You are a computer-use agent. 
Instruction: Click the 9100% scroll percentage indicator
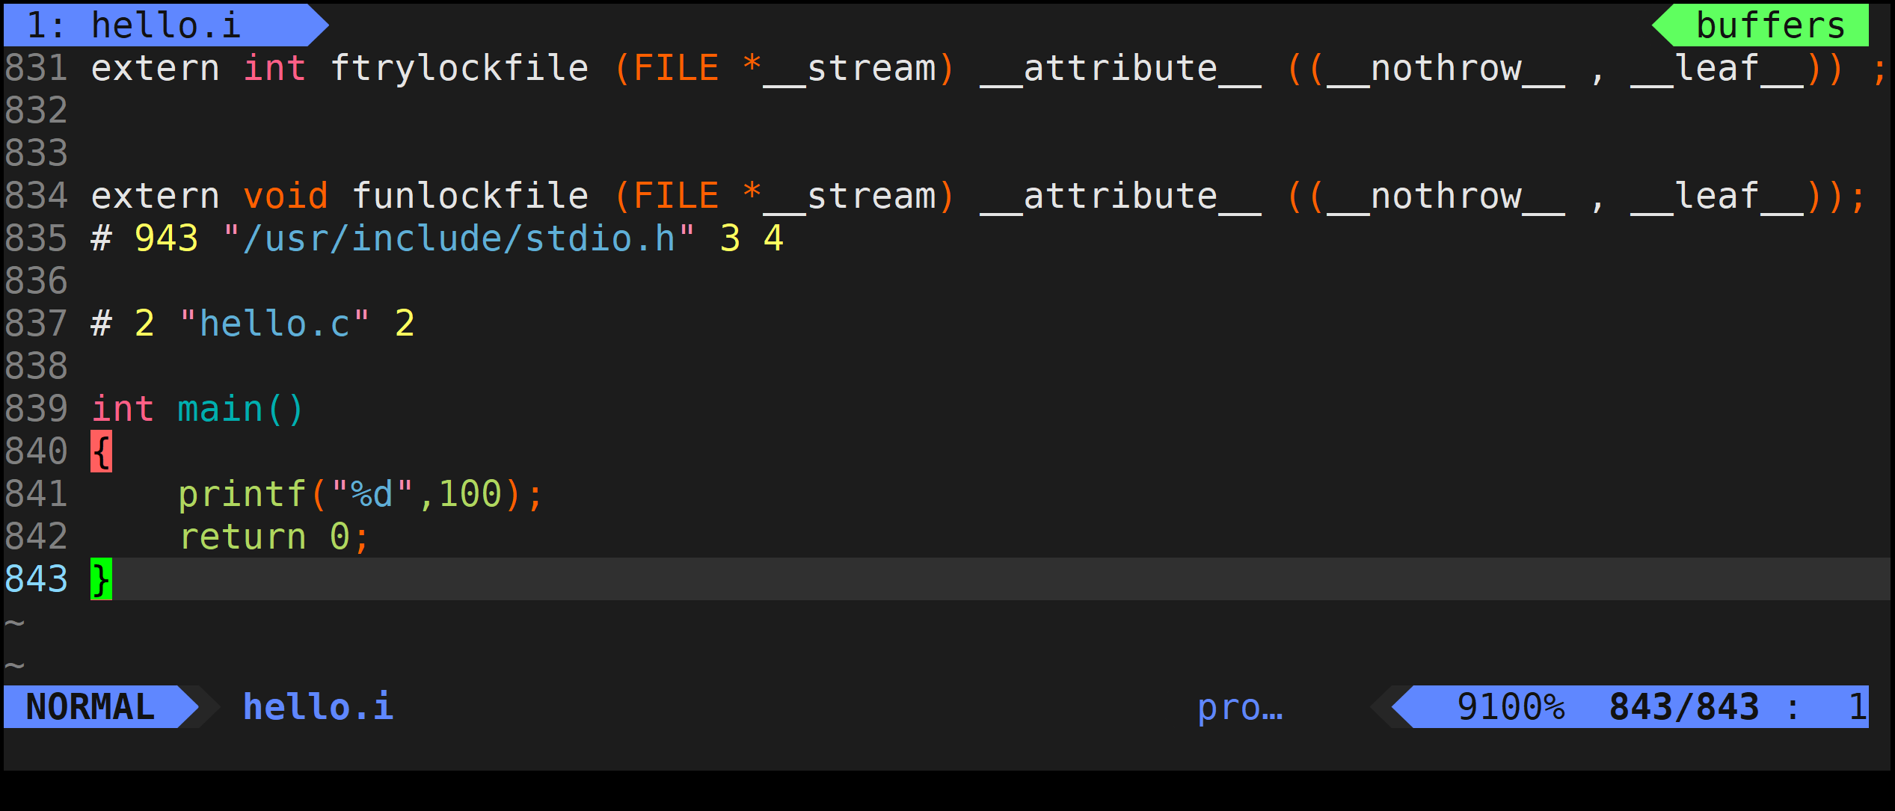point(1510,706)
